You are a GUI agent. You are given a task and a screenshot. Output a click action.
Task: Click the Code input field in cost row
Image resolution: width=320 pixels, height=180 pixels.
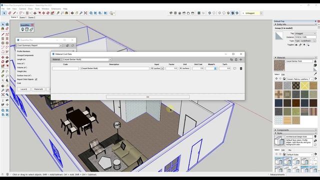coord(65,68)
